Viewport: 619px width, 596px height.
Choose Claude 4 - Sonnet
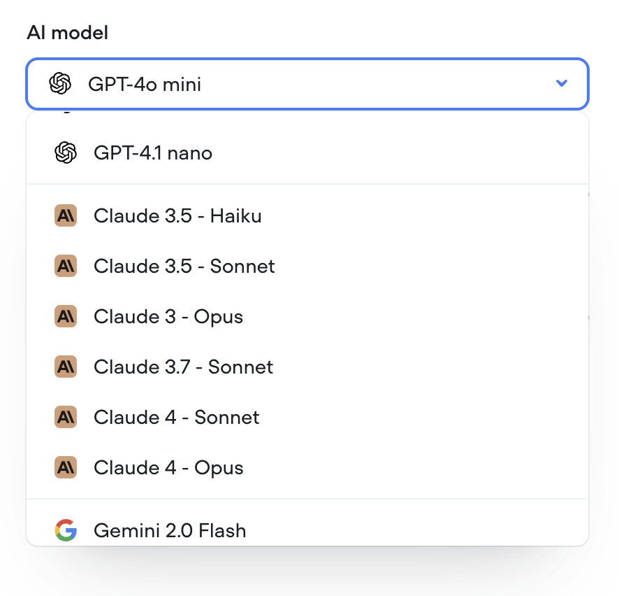coord(176,417)
